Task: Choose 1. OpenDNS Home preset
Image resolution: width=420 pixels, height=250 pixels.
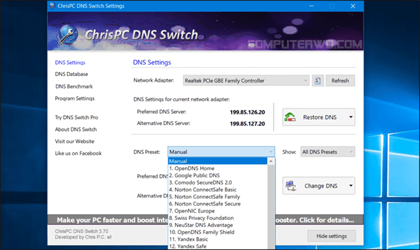Action: tap(217, 168)
